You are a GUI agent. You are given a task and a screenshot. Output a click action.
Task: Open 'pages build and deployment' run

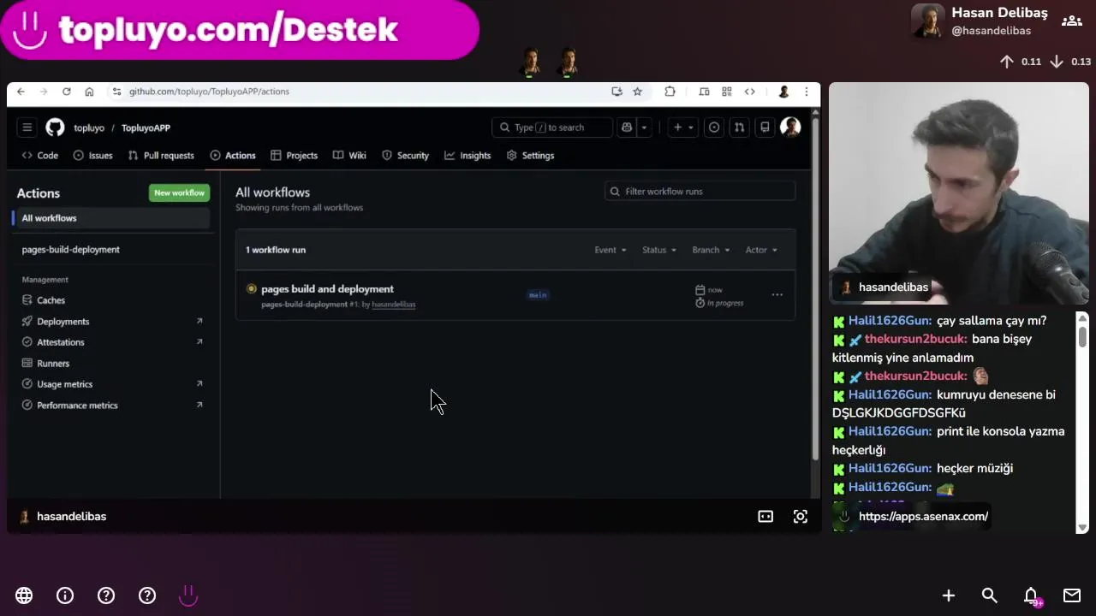click(327, 289)
